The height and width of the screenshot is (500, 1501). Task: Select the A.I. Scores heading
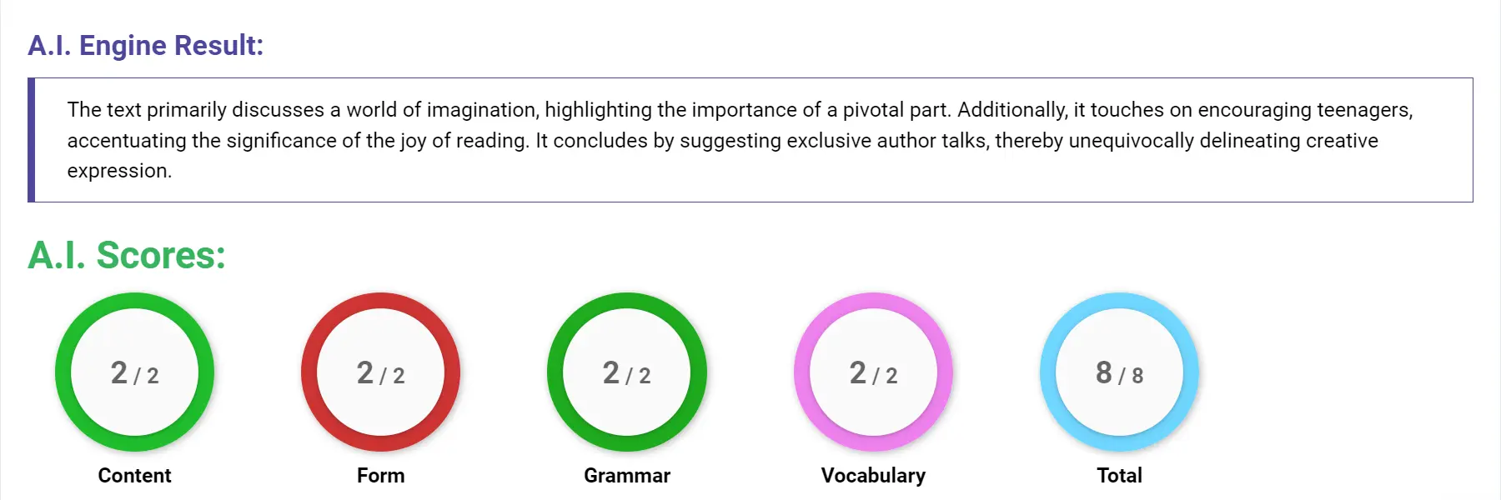tap(125, 256)
